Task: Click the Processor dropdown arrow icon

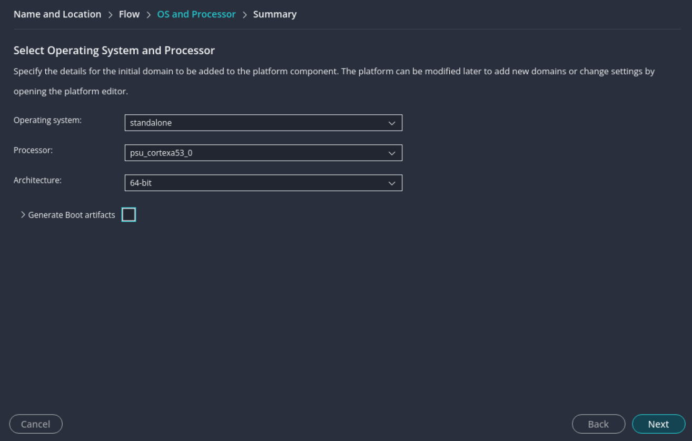Action: tap(392, 153)
